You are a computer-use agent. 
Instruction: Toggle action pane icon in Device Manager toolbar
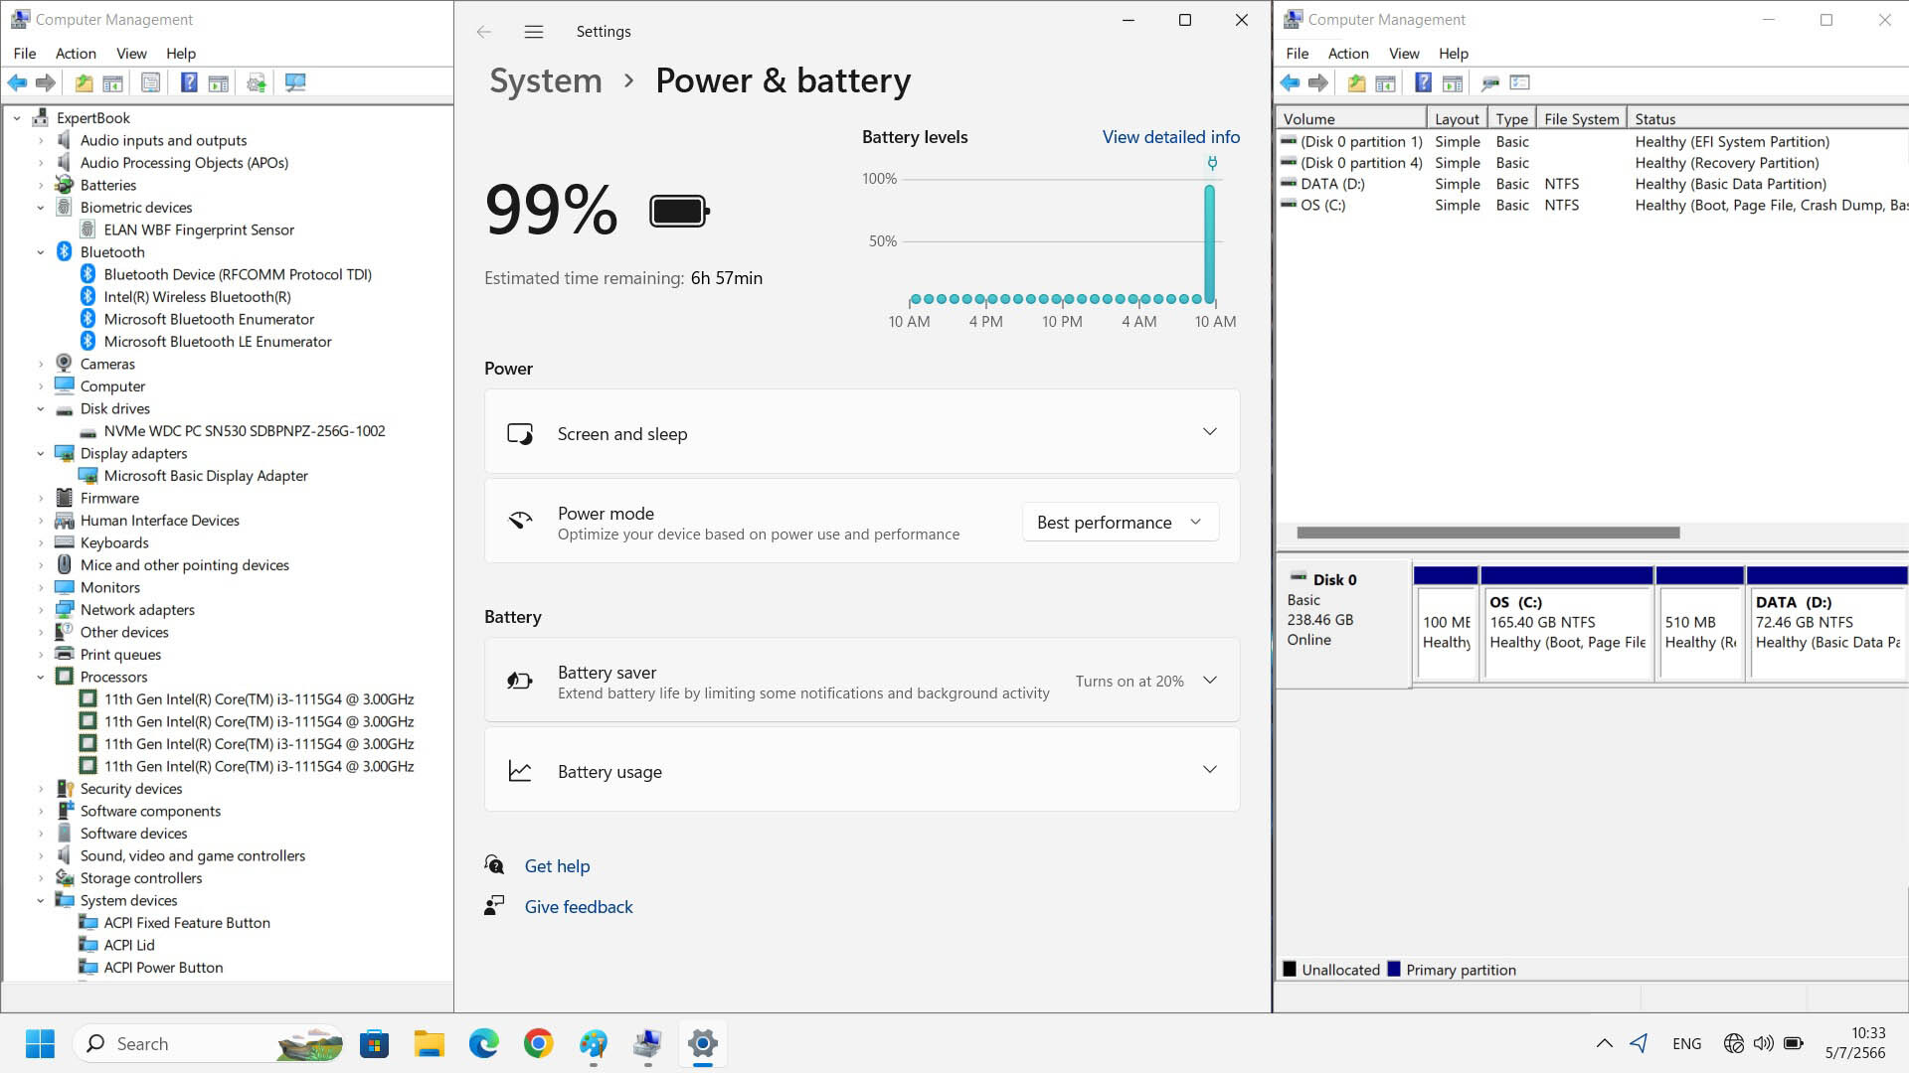(218, 83)
